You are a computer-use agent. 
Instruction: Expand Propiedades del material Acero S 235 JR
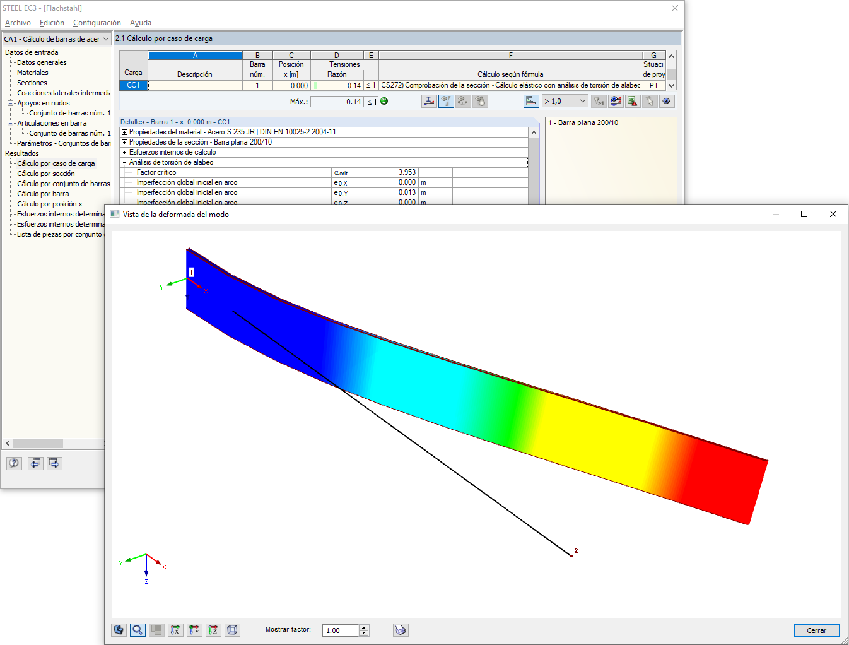point(124,132)
